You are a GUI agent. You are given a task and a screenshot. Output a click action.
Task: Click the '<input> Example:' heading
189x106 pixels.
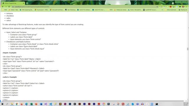pos(9,53)
